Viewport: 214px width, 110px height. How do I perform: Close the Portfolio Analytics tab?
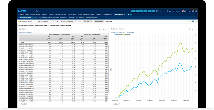[128, 14]
